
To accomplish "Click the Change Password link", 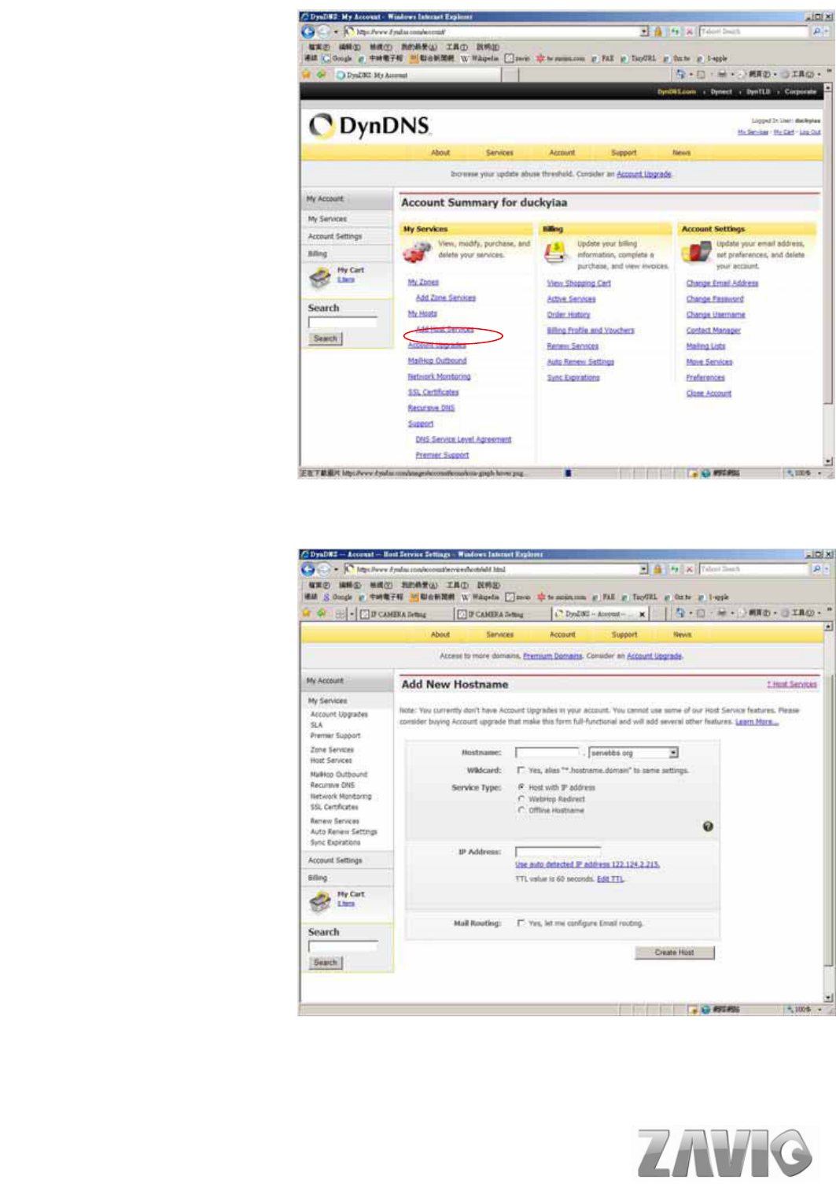I will (715, 299).
